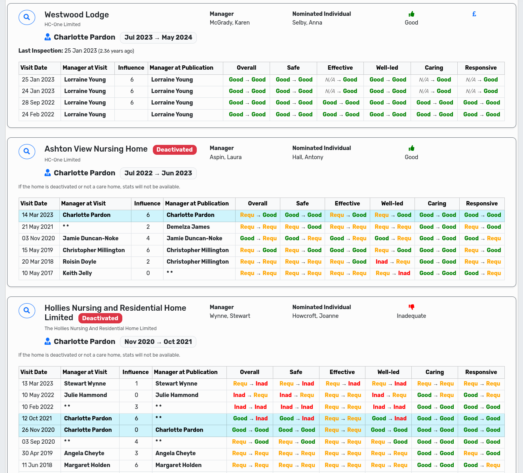Click Westwood Lodge green thumbs-up rating icon
Image resolution: width=523 pixels, height=473 pixels.
(x=411, y=14)
